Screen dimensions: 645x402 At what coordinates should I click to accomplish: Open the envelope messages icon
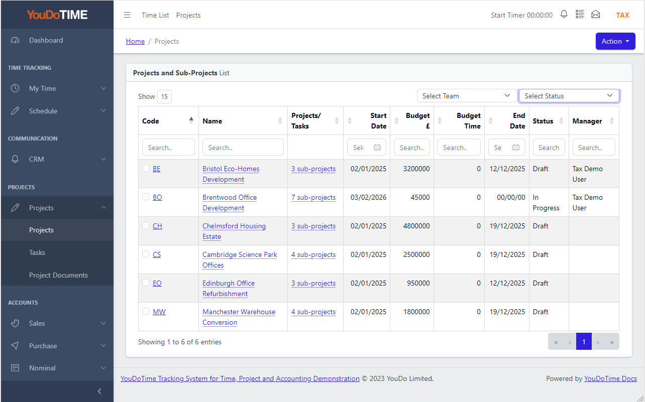[x=595, y=15]
